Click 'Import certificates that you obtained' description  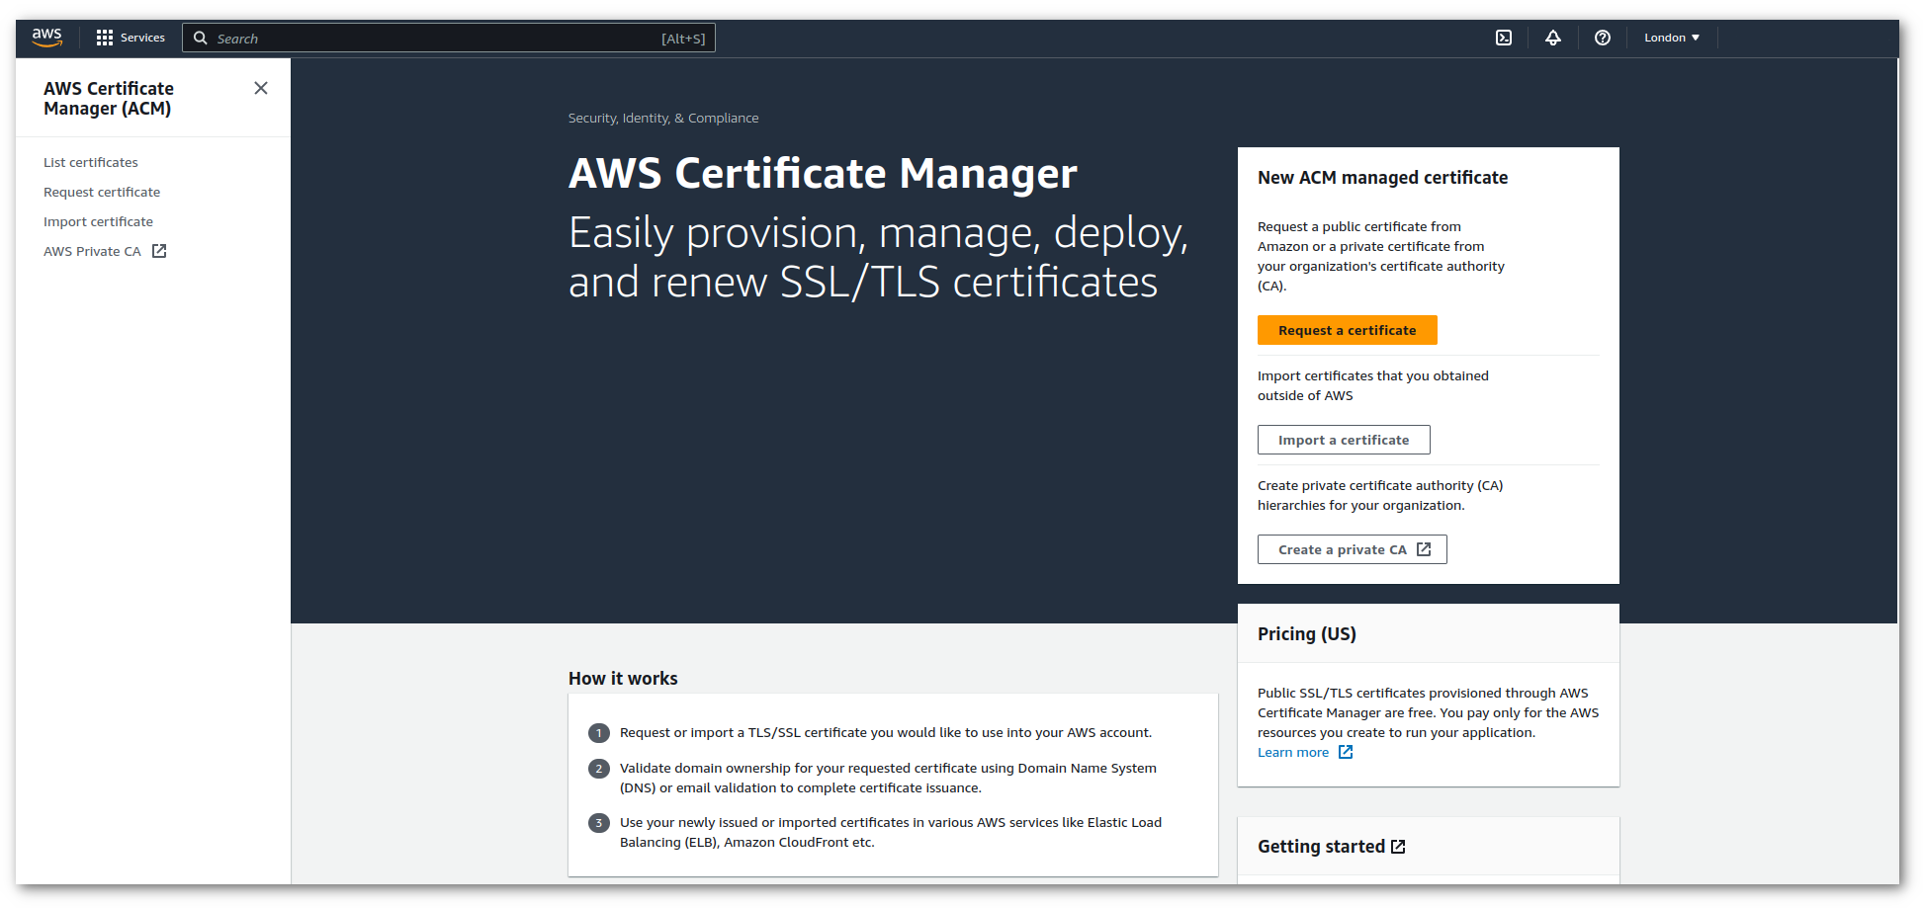pos(1373,385)
